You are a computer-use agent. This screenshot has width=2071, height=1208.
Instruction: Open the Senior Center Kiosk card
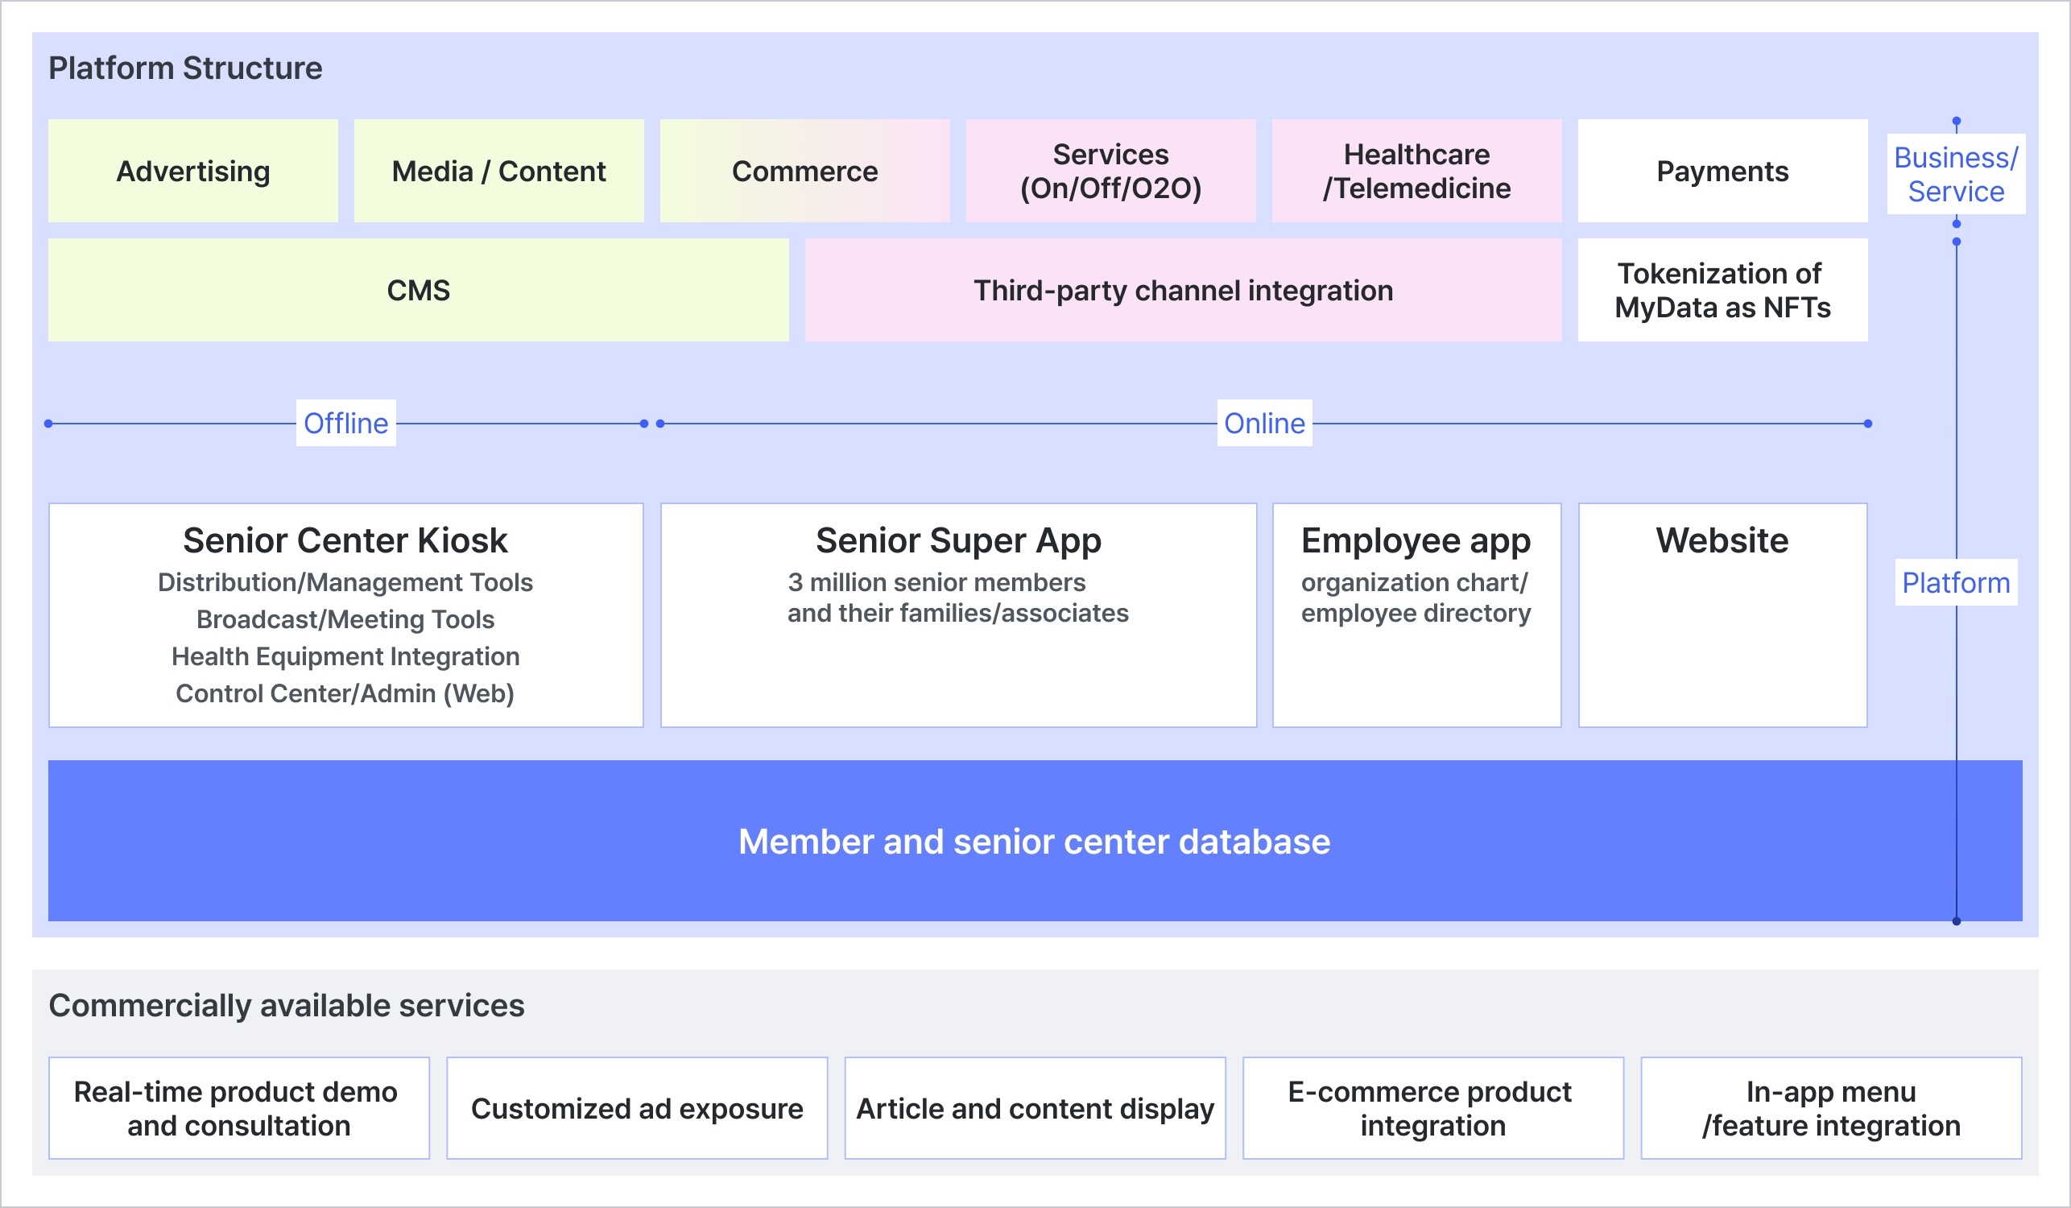point(345,614)
